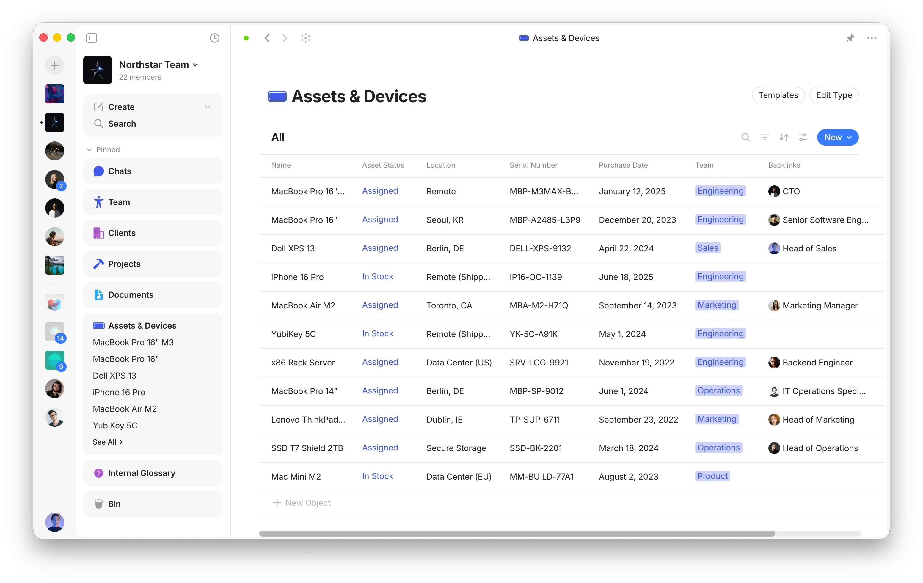
Task: Open own profile avatar at sidebar bottom
Action: tap(54, 522)
